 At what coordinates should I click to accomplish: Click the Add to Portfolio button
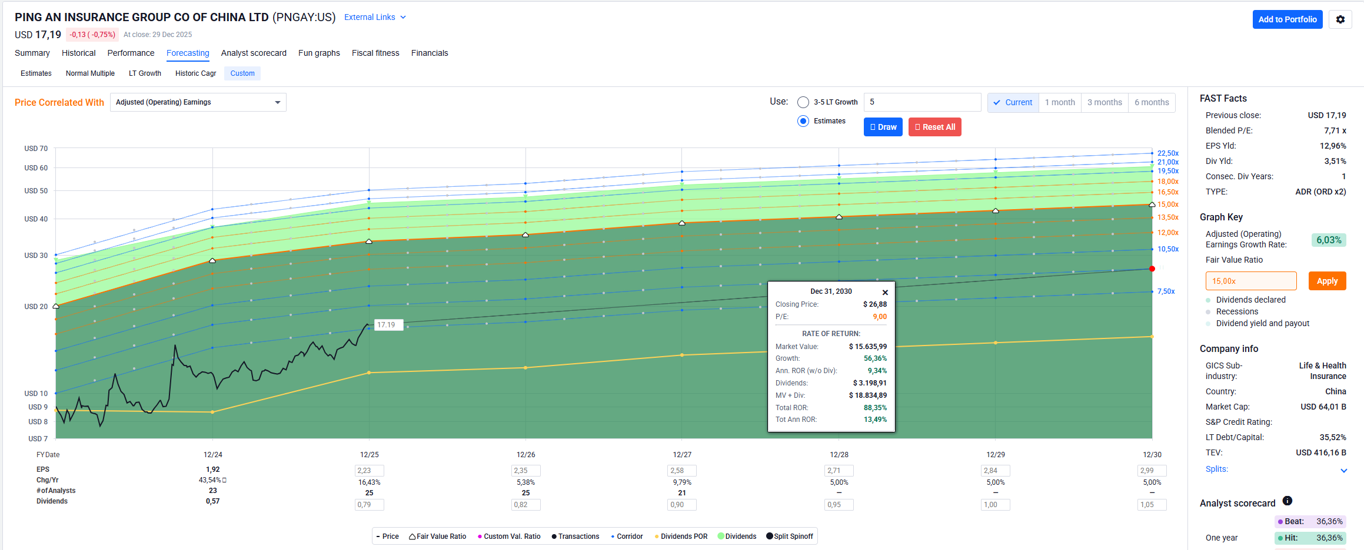[1287, 19]
